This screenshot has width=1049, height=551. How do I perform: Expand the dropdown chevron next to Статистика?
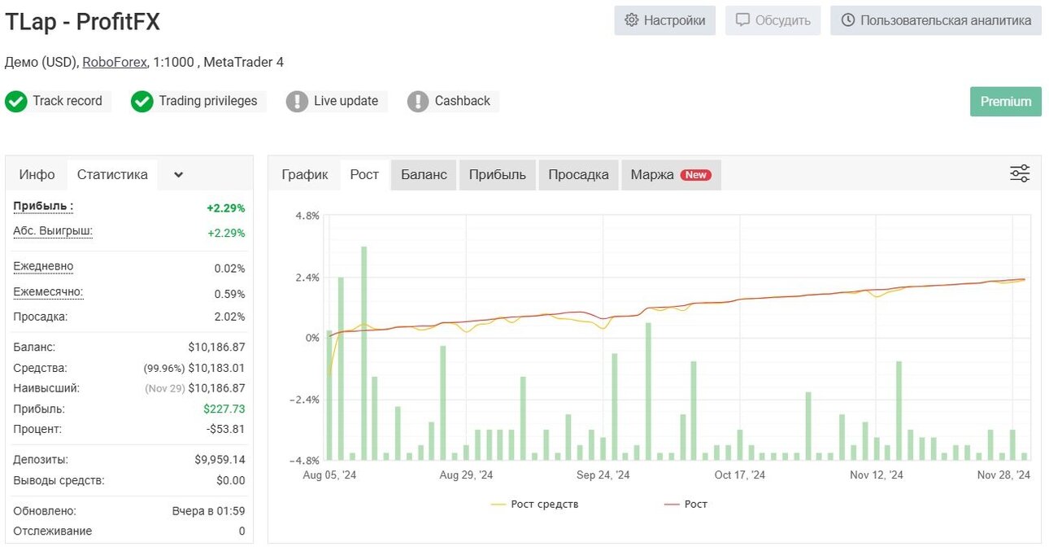[179, 174]
